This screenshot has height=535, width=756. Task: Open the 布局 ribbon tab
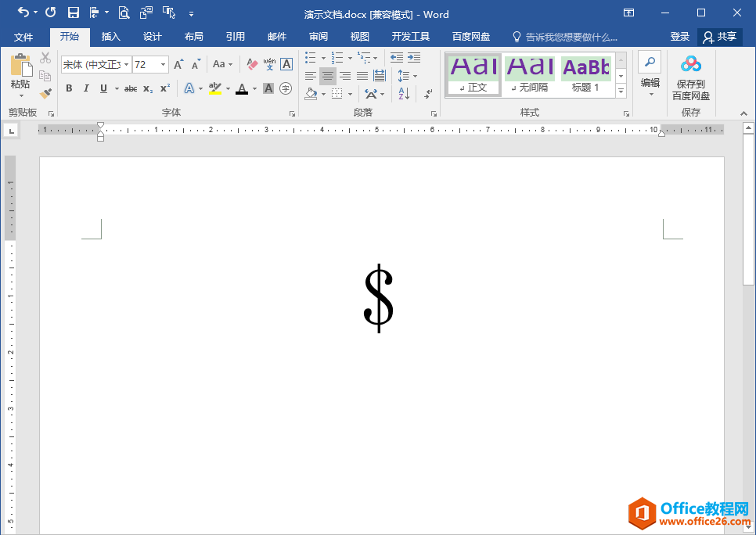193,37
